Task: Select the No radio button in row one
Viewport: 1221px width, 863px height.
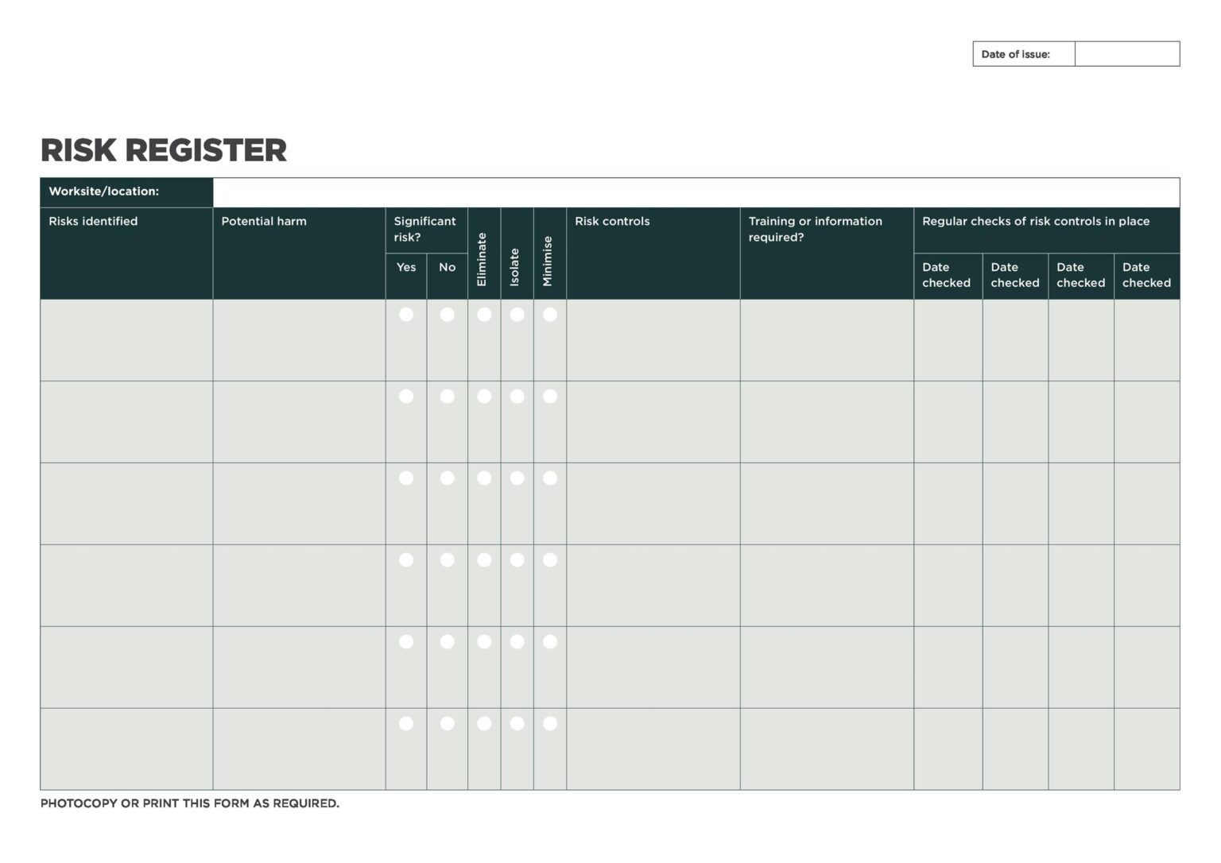Action: coord(447,314)
